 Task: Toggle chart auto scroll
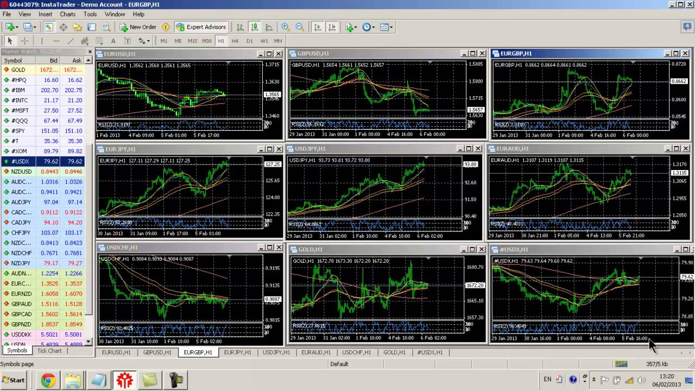coord(318,27)
